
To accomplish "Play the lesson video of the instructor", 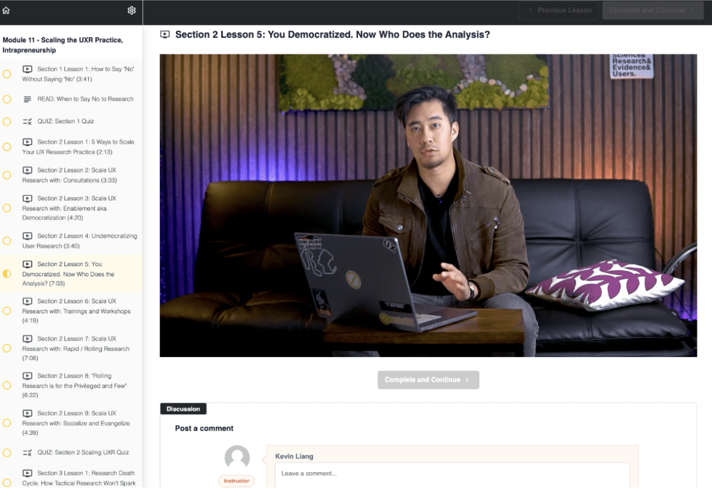I will click(x=428, y=206).
